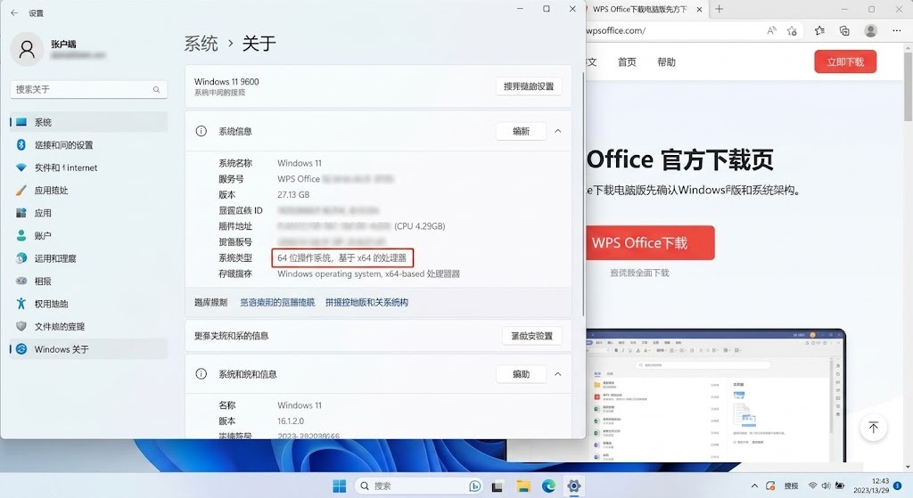913x498 pixels.
Task: Click the button in the 更秦 row
Action: click(531, 336)
